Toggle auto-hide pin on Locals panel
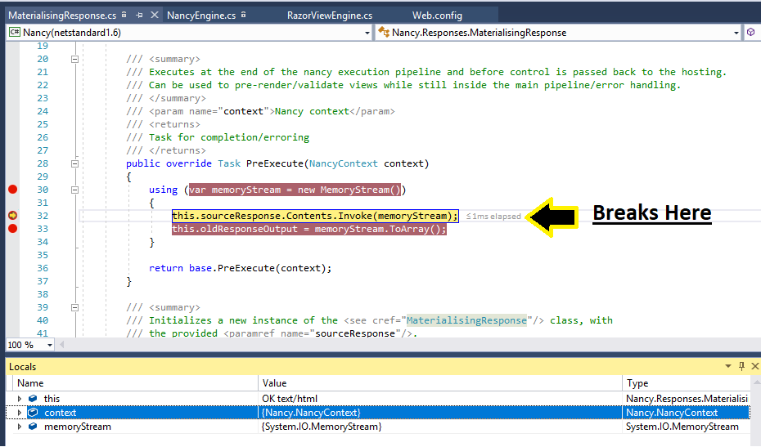761x447 pixels. pos(741,367)
